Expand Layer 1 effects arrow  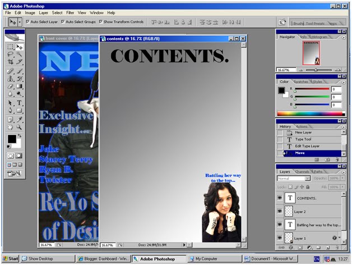340,237
